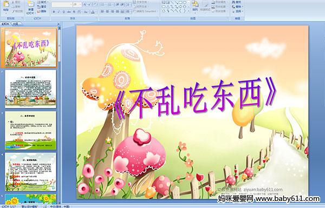Select the second slide thumbnail
This screenshot has width=325, height=208.
(x=30, y=89)
